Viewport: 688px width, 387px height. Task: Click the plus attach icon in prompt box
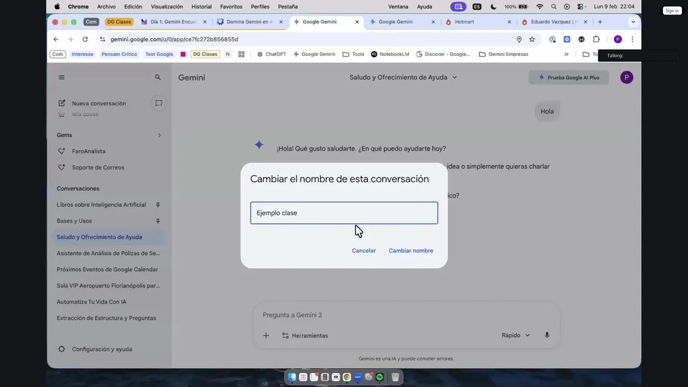[x=266, y=335]
